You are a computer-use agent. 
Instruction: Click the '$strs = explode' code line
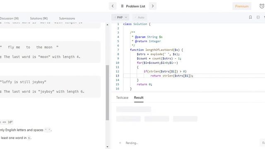(158, 54)
